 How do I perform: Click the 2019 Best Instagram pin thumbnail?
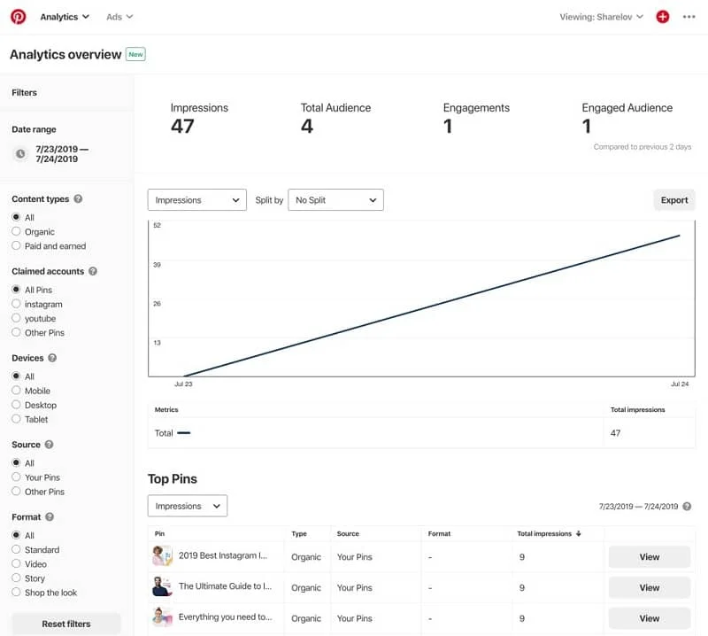(161, 557)
